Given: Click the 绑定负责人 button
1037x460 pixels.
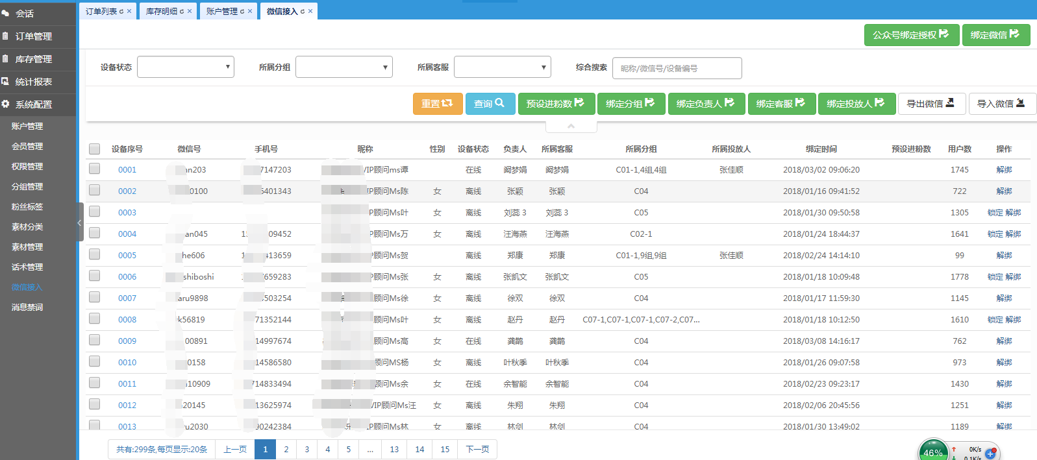Looking at the screenshot, I should coord(706,104).
